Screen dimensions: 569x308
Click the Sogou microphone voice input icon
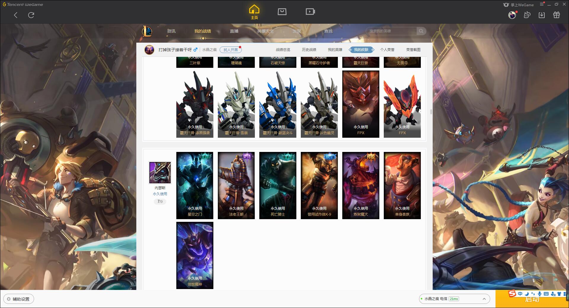(540, 294)
